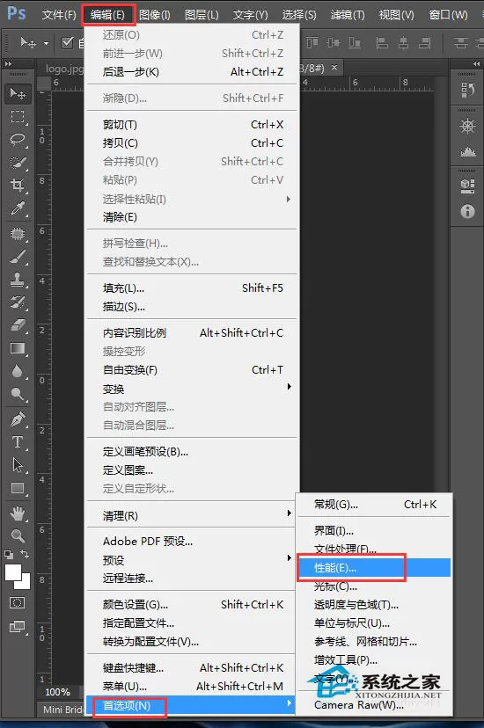This screenshot has height=728, width=484.
Task: Select the Pen tool
Action: (x=18, y=419)
